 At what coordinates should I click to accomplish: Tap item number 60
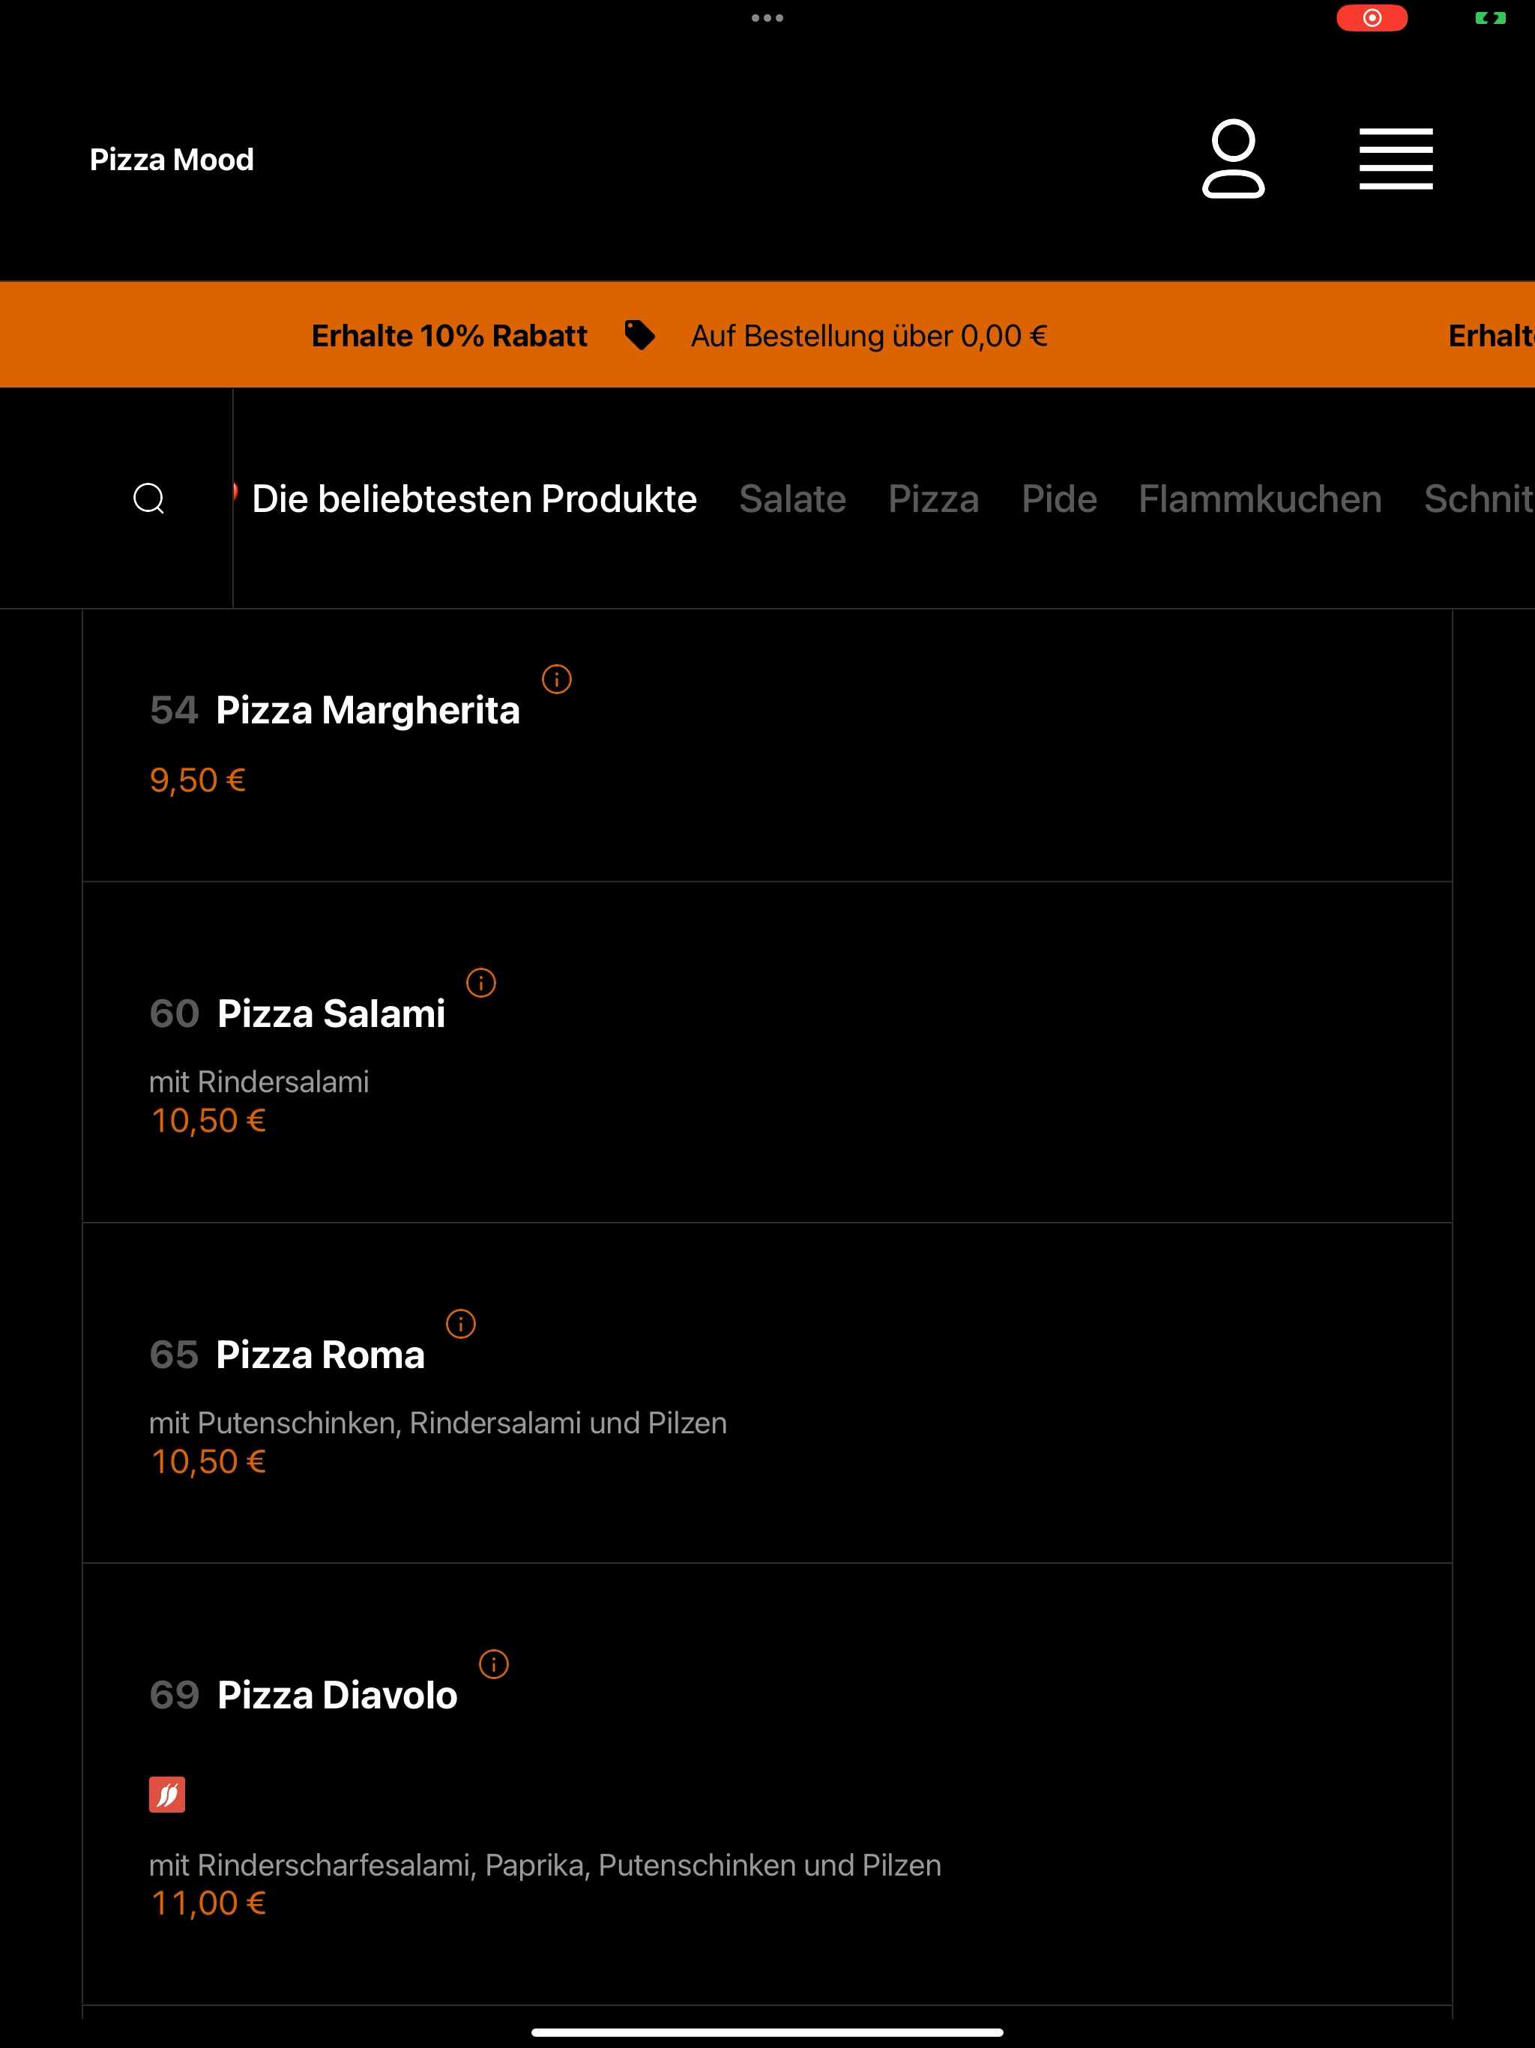174,1014
